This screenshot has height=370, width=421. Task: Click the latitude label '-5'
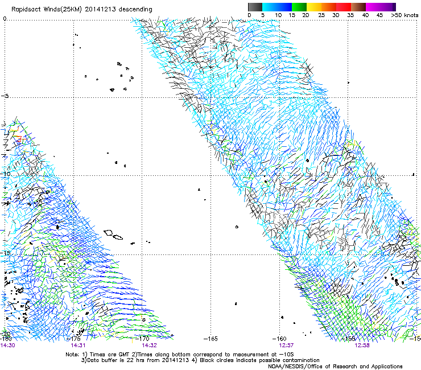pos(5,96)
